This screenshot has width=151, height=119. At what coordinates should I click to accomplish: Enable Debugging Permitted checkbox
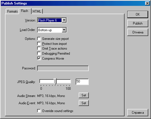pos(39,54)
